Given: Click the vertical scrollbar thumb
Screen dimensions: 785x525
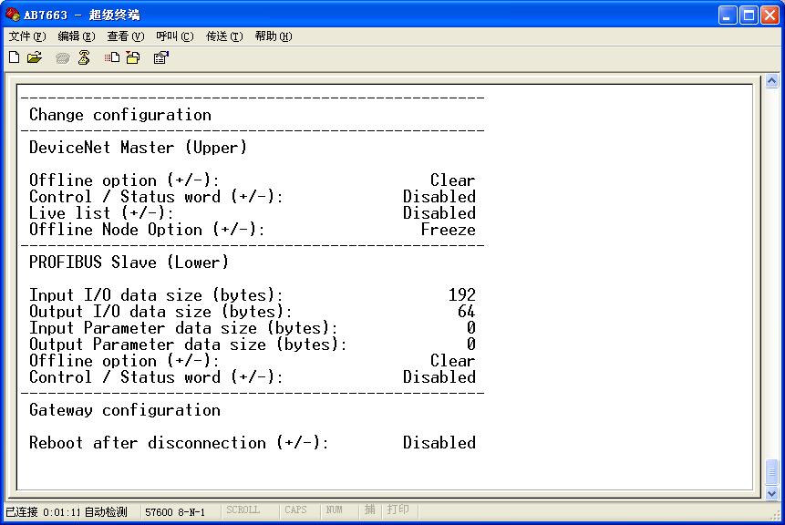Looking at the screenshot, I should click(x=771, y=471).
